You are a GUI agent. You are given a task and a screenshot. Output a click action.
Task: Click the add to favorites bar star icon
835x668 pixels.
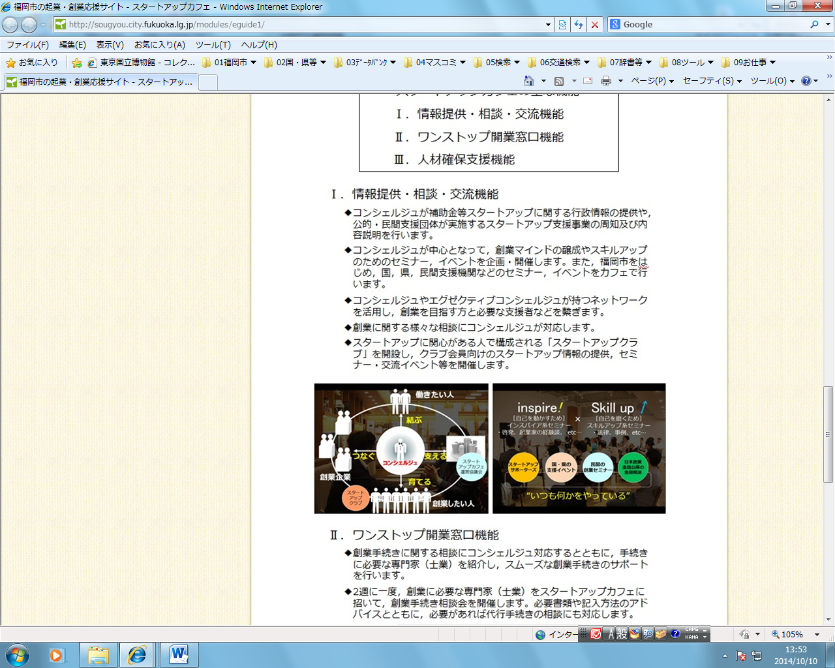pos(77,63)
